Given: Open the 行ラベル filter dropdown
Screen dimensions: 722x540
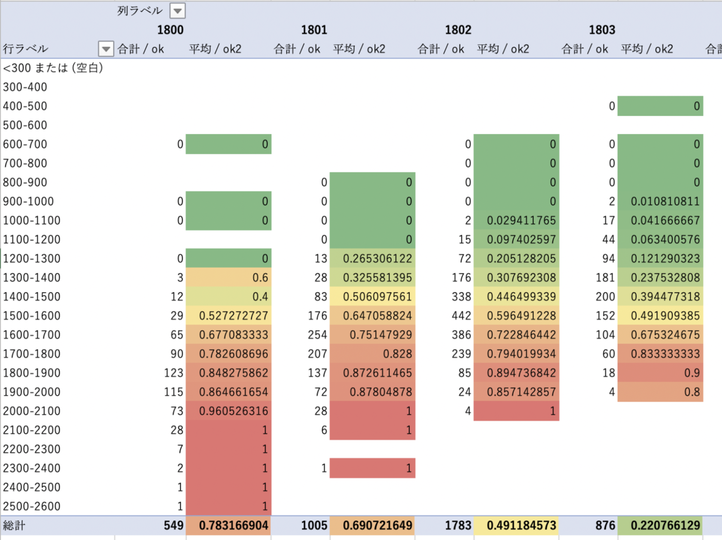Looking at the screenshot, I should 106,49.
